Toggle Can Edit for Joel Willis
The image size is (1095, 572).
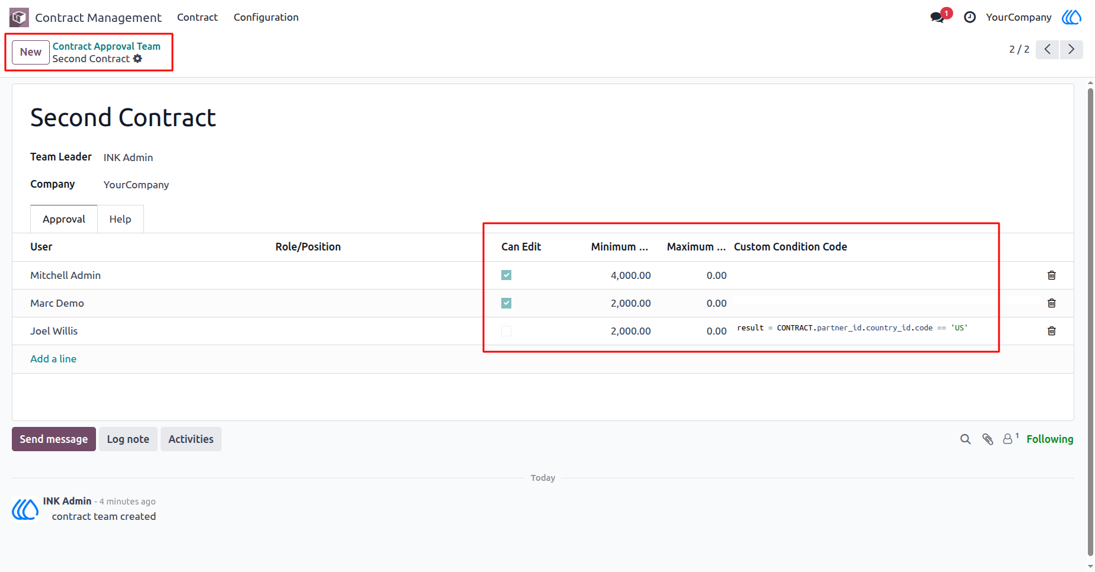[x=506, y=331]
